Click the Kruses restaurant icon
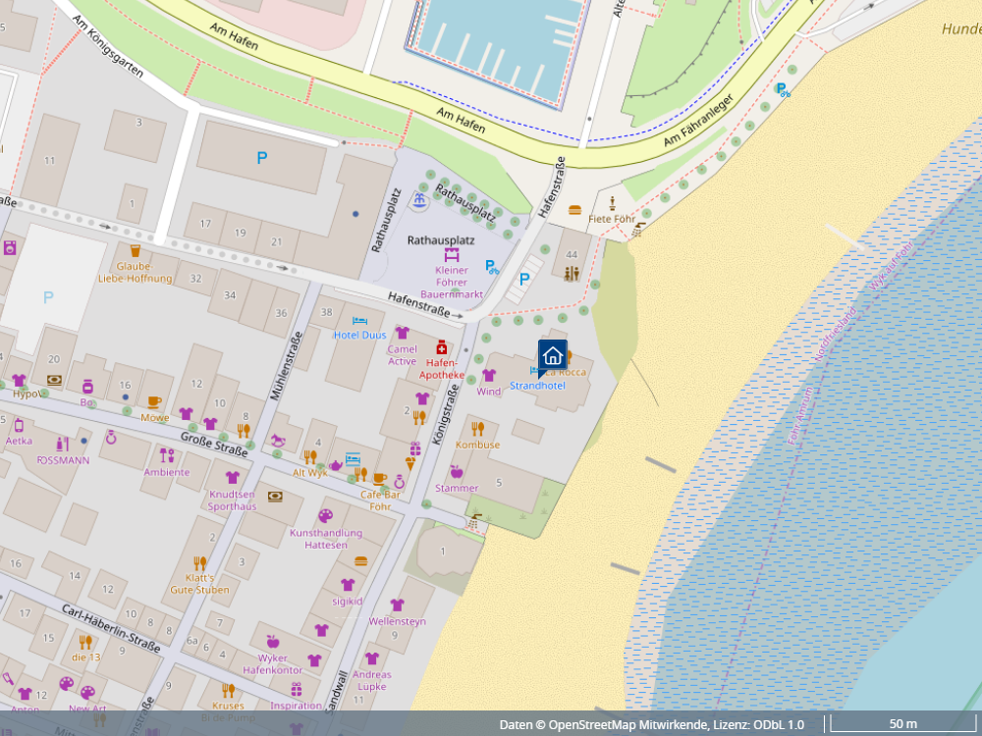982x736 pixels. [x=228, y=690]
